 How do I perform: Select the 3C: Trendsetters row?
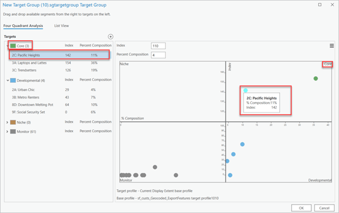pos(59,70)
